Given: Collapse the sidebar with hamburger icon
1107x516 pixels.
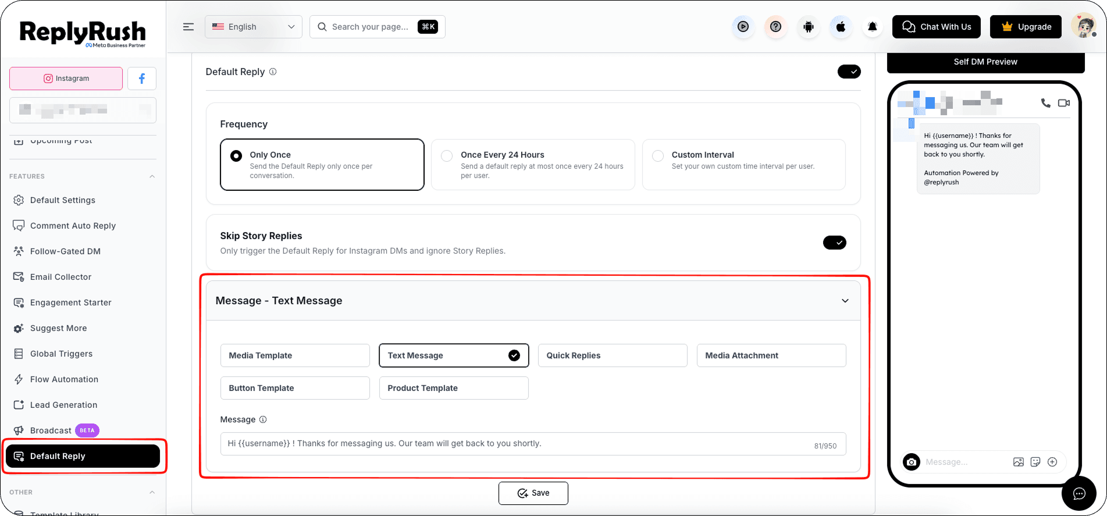Looking at the screenshot, I should click(x=188, y=27).
